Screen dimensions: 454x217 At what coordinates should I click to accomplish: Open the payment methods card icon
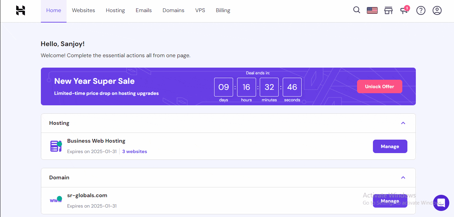pyautogui.click(x=388, y=10)
